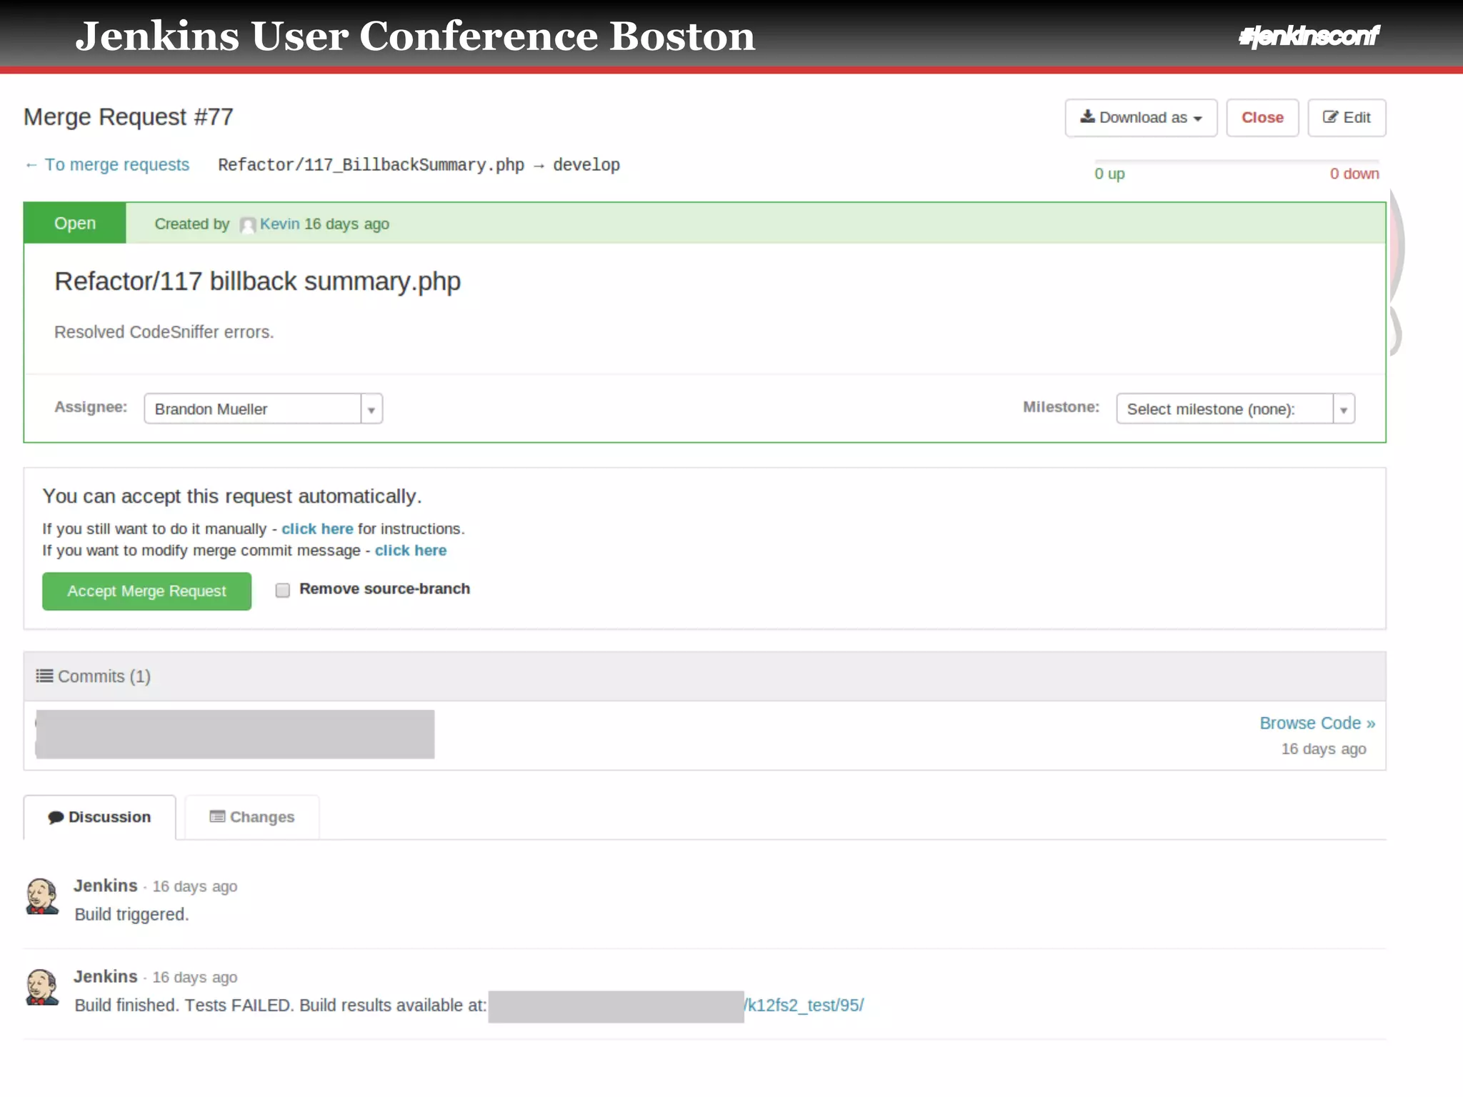Click the Commits (1) list icon
1463x1097 pixels.
[x=44, y=676]
